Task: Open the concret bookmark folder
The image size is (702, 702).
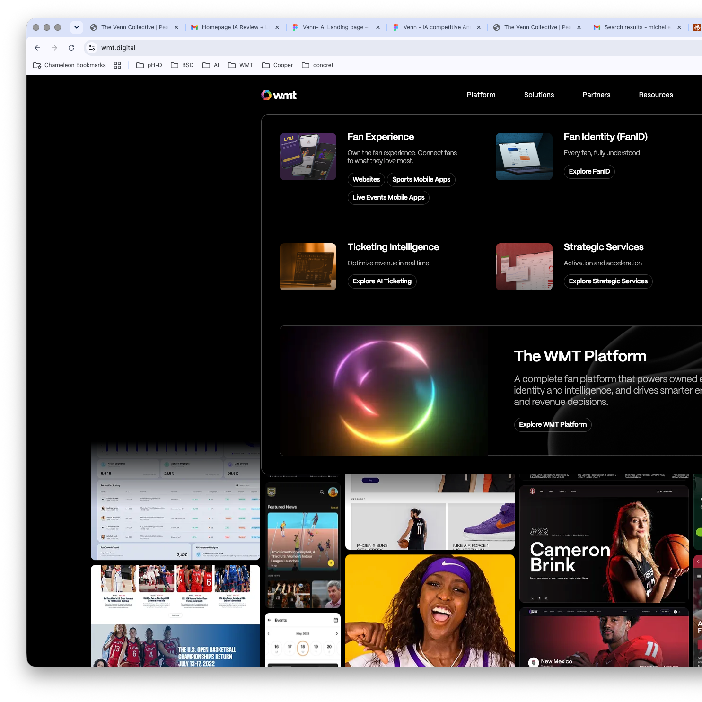Action: click(318, 65)
